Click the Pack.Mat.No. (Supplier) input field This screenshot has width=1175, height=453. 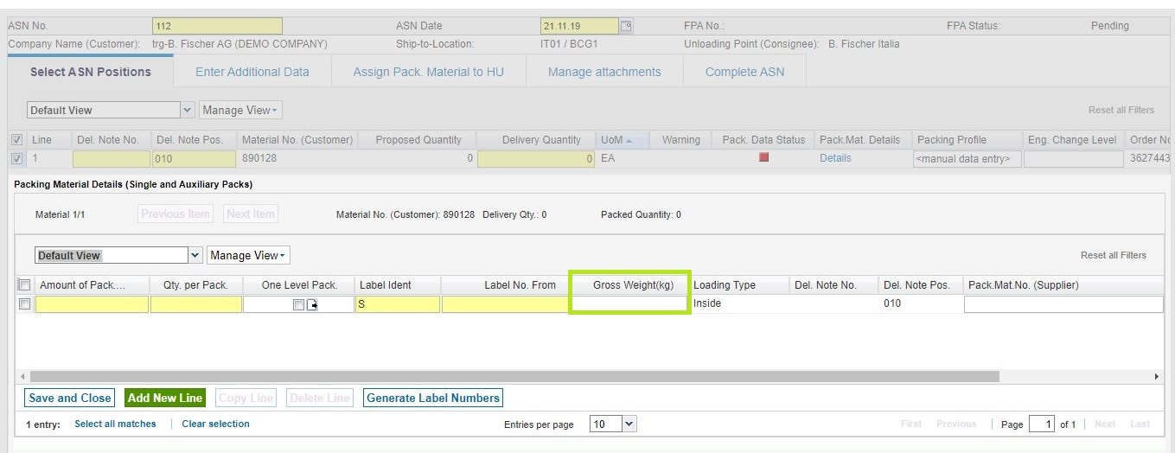(x=1063, y=304)
